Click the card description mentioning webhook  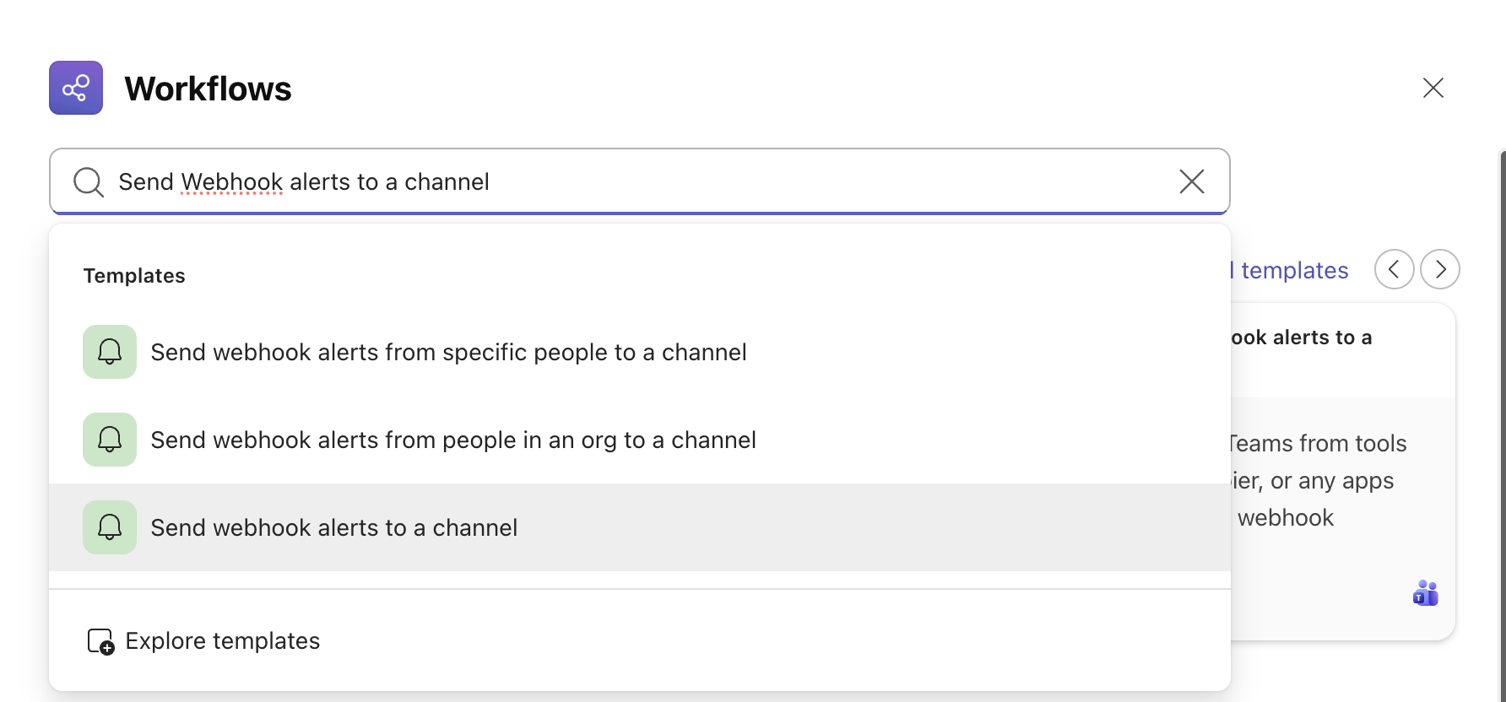(1317, 480)
